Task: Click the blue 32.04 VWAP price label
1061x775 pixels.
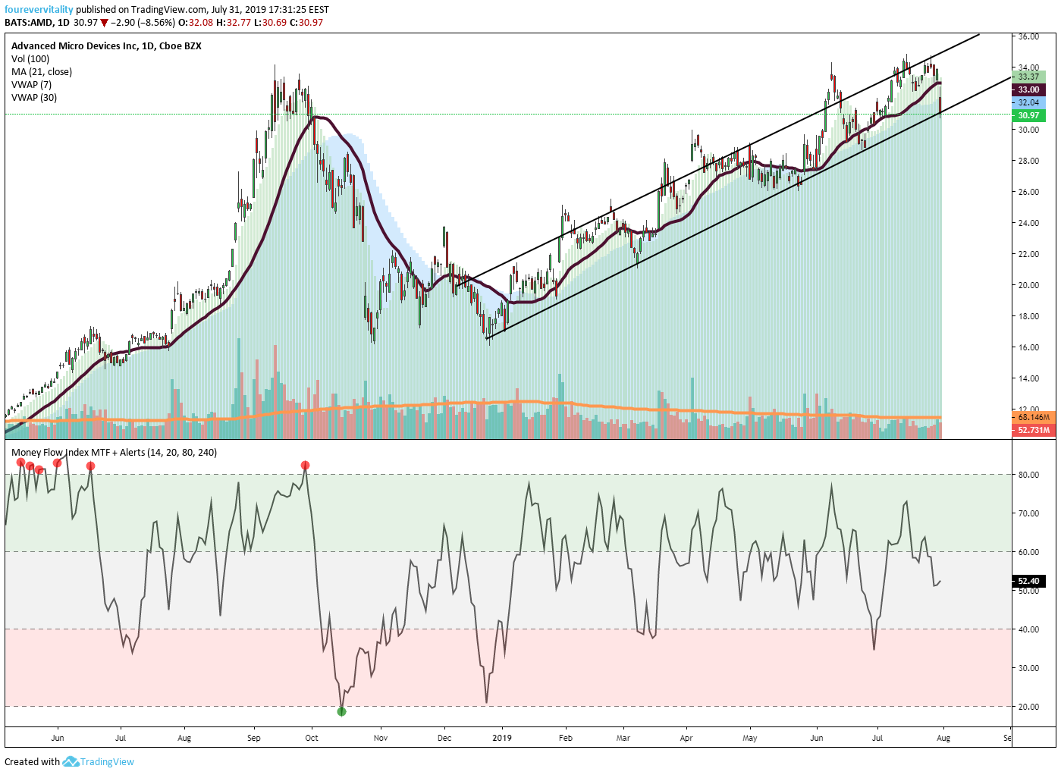Action: point(1028,102)
